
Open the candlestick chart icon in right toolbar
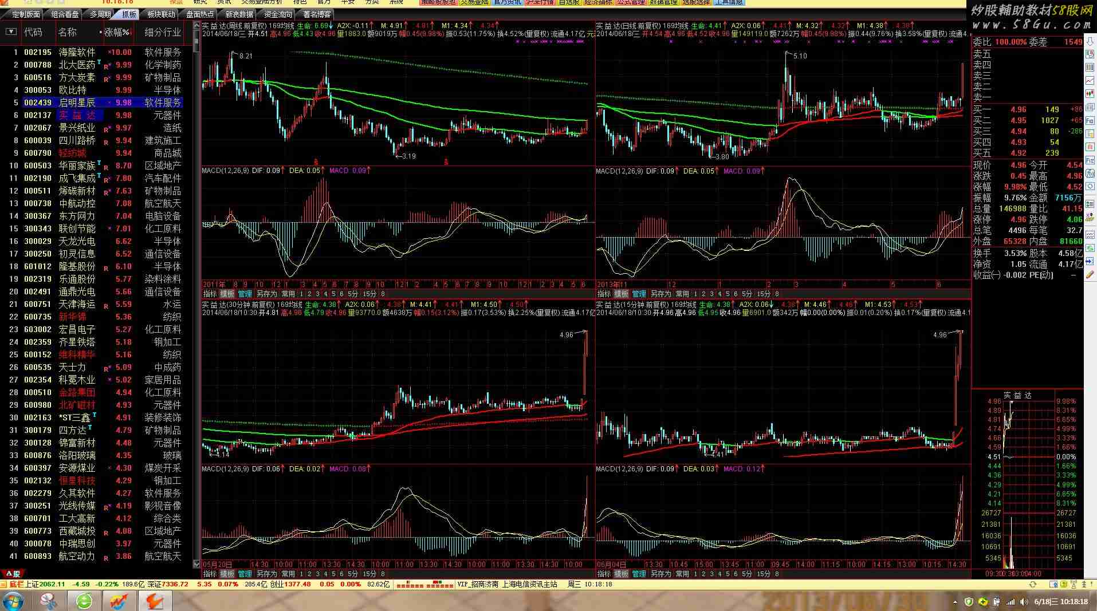pos(1090,93)
